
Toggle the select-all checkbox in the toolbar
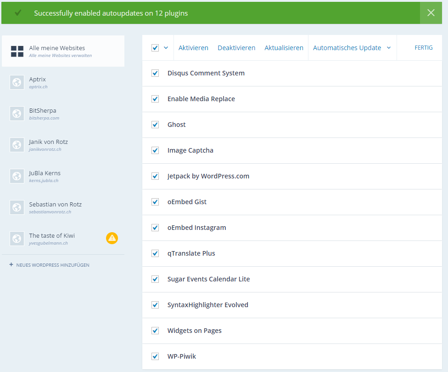click(155, 48)
